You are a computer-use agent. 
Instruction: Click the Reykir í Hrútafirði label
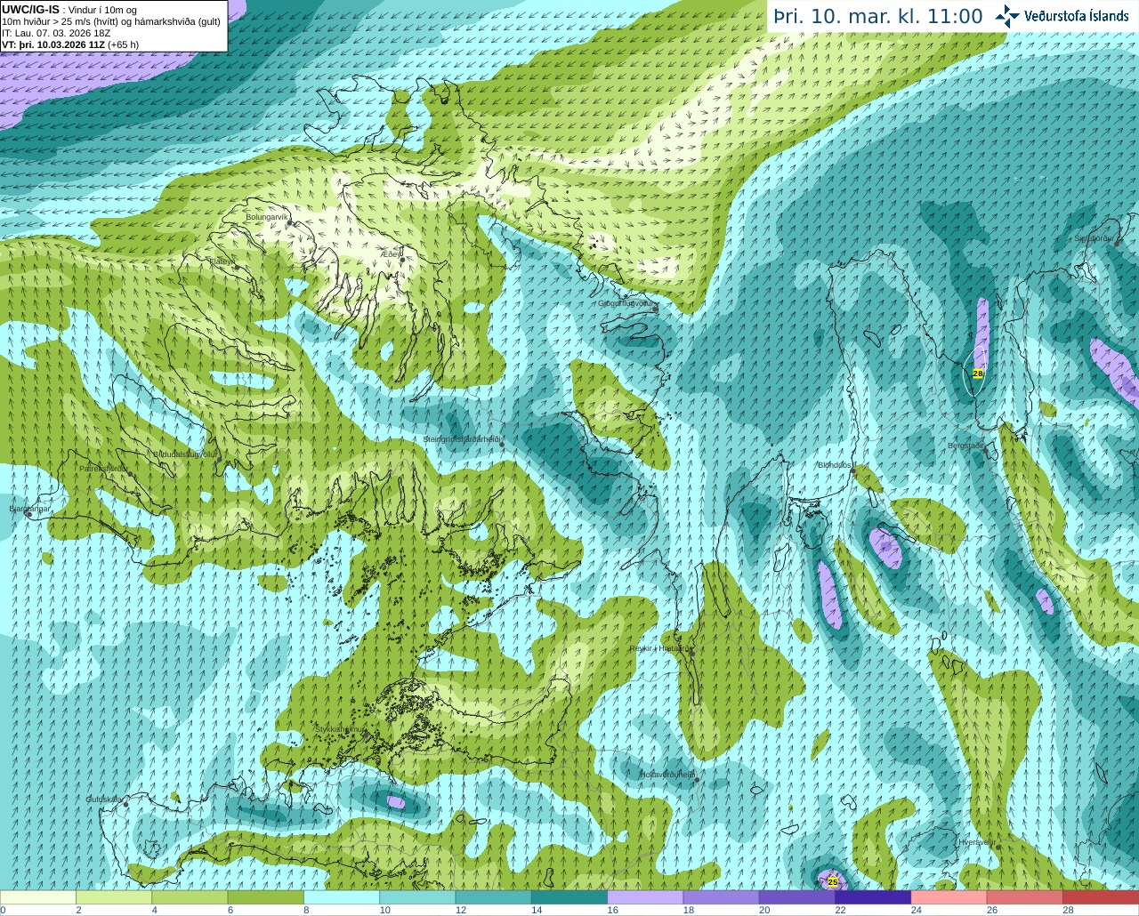click(x=659, y=648)
